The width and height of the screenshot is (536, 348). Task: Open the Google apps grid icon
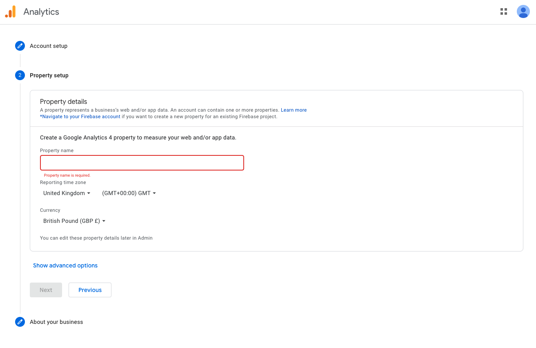click(504, 11)
